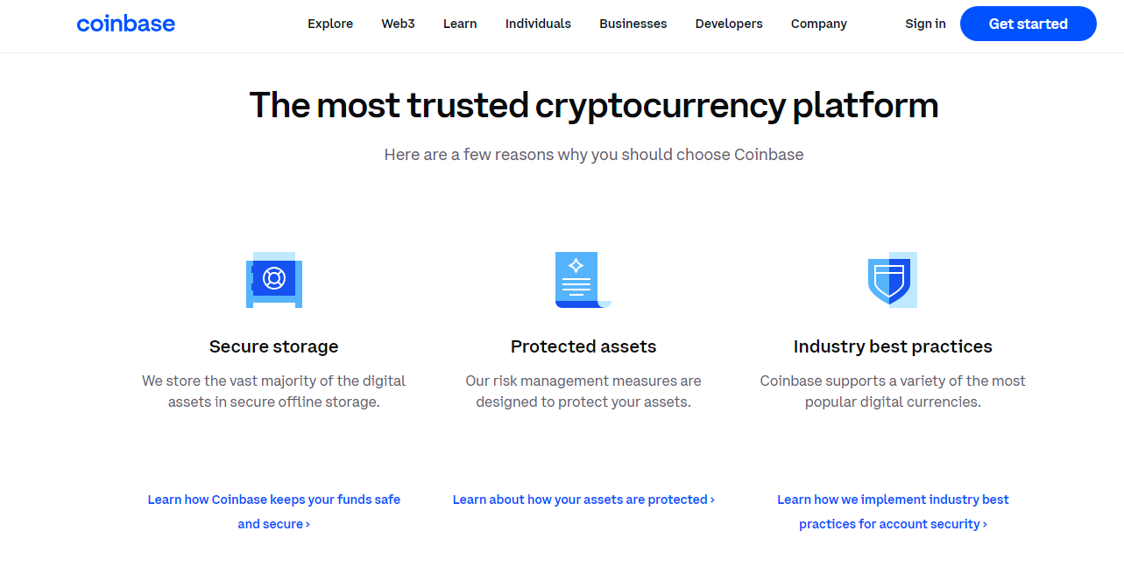The image size is (1124, 573).
Task: Open the Web3 navigation item
Action: (398, 24)
